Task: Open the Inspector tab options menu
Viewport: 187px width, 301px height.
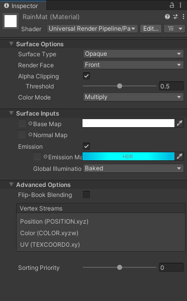Action: pyautogui.click(x=180, y=5)
